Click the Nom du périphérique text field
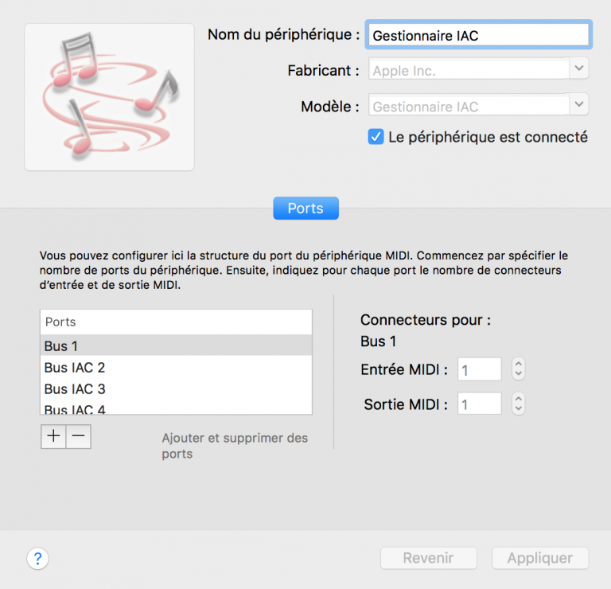 (x=478, y=35)
